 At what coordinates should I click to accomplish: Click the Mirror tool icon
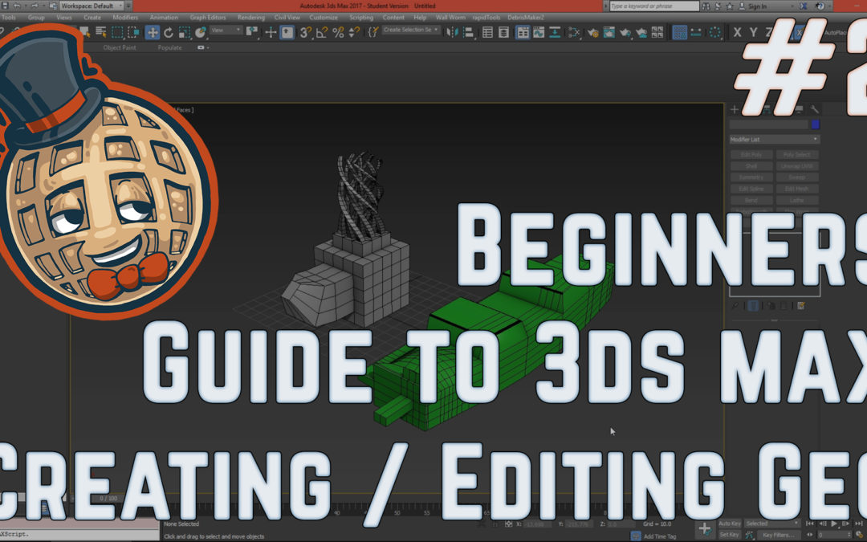click(452, 32)
